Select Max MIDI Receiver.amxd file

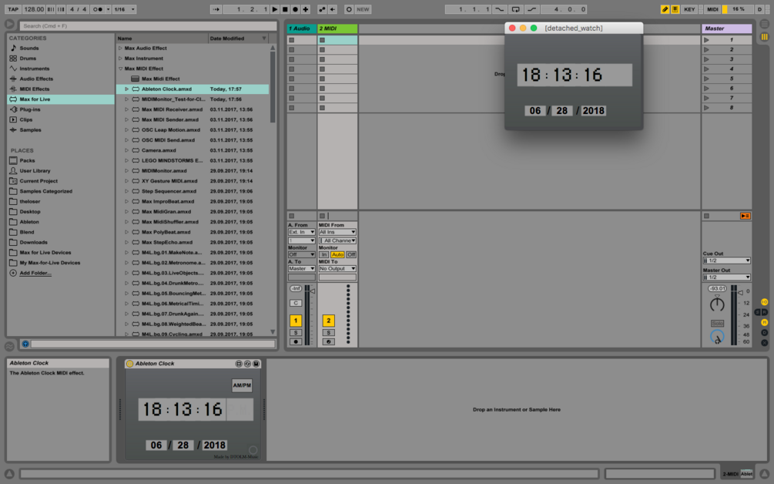coord(172,109)
